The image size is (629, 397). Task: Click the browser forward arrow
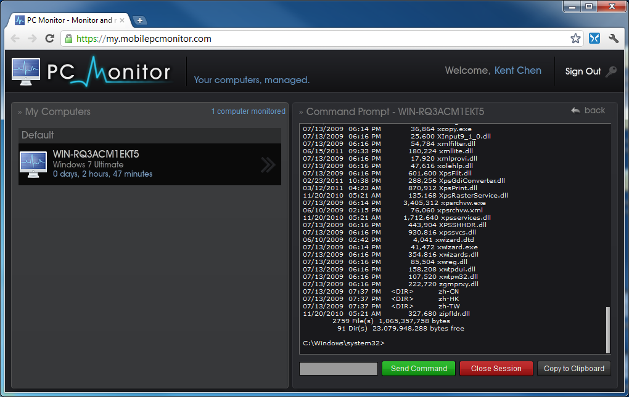coord(33,38)
